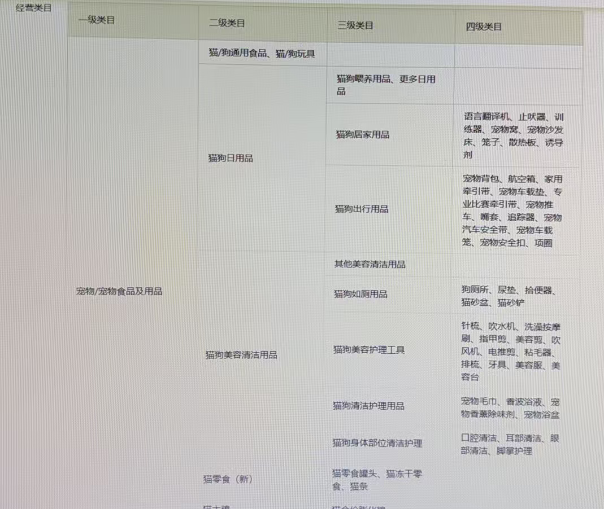The height and width of the screenshot is (509, 604).
Task: Click the 猫/狗通用食品、猫/狗玩具 cell
Action: coord(262,54)
